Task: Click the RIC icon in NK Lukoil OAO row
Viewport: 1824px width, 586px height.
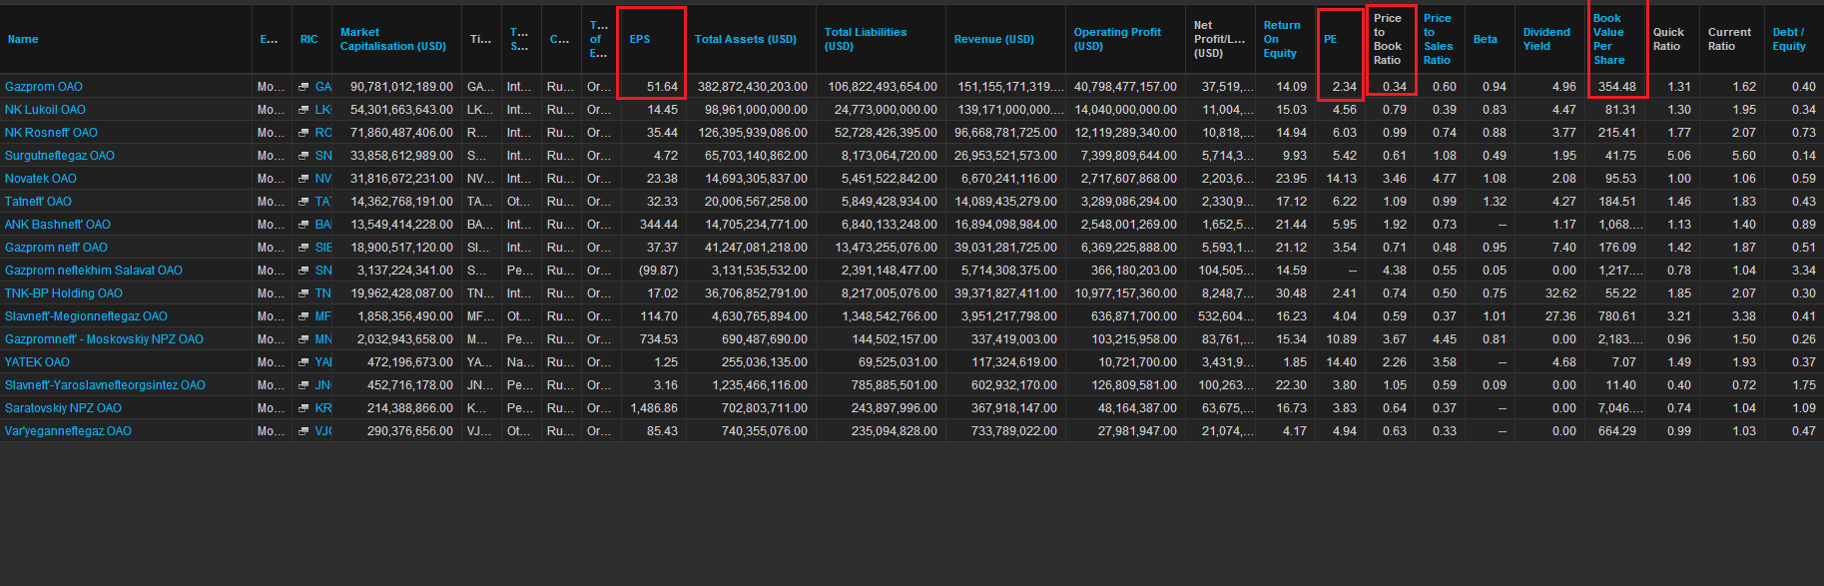Action: 304,110
